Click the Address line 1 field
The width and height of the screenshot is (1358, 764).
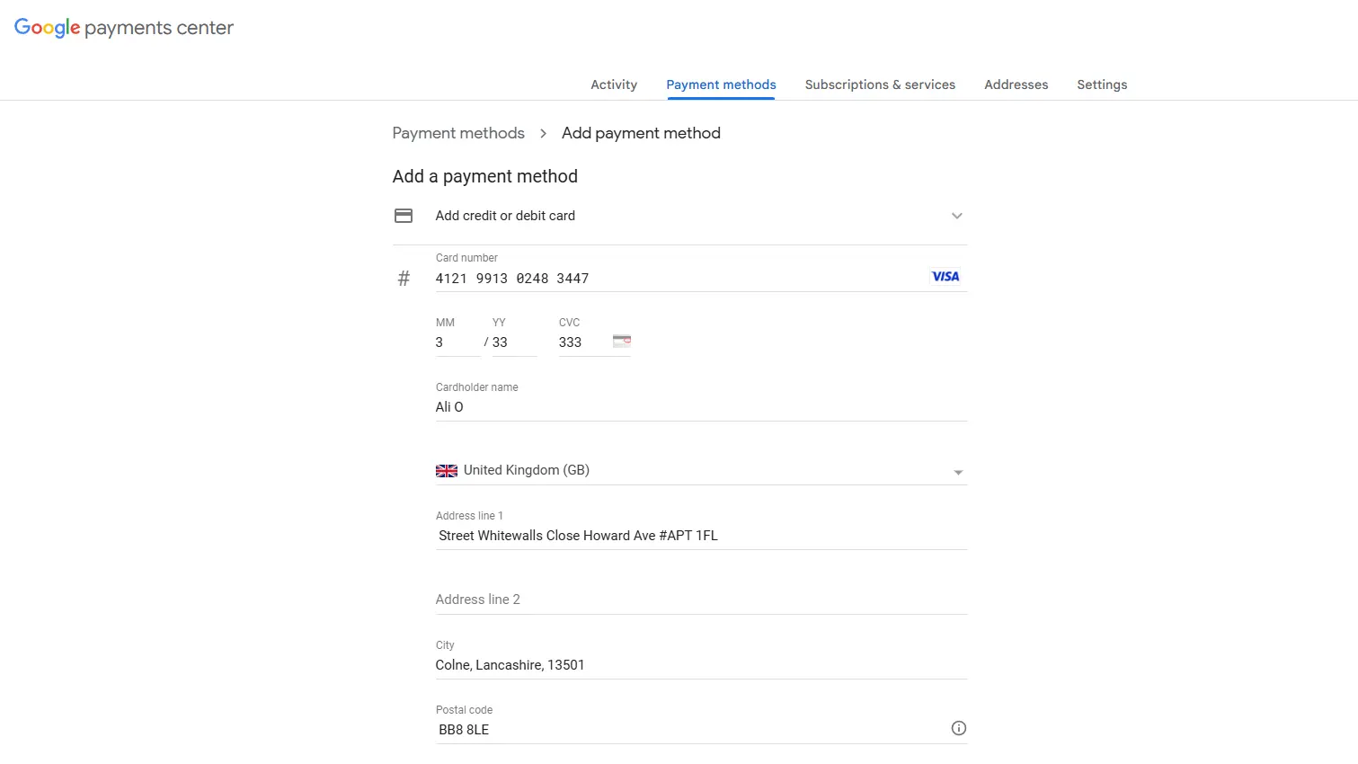pyautogui.click(x=702, y=536)
